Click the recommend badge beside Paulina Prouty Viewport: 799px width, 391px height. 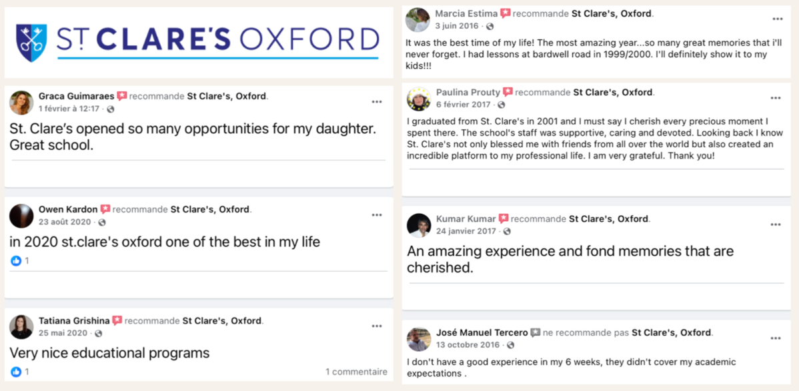coord(508,93)
